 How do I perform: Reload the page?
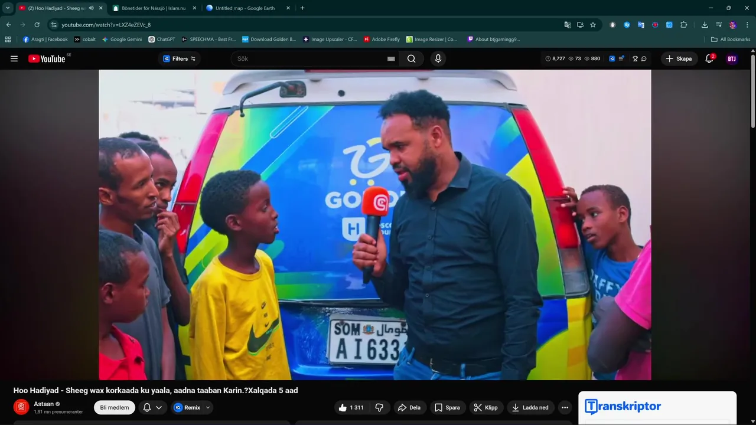pos(37,25)
